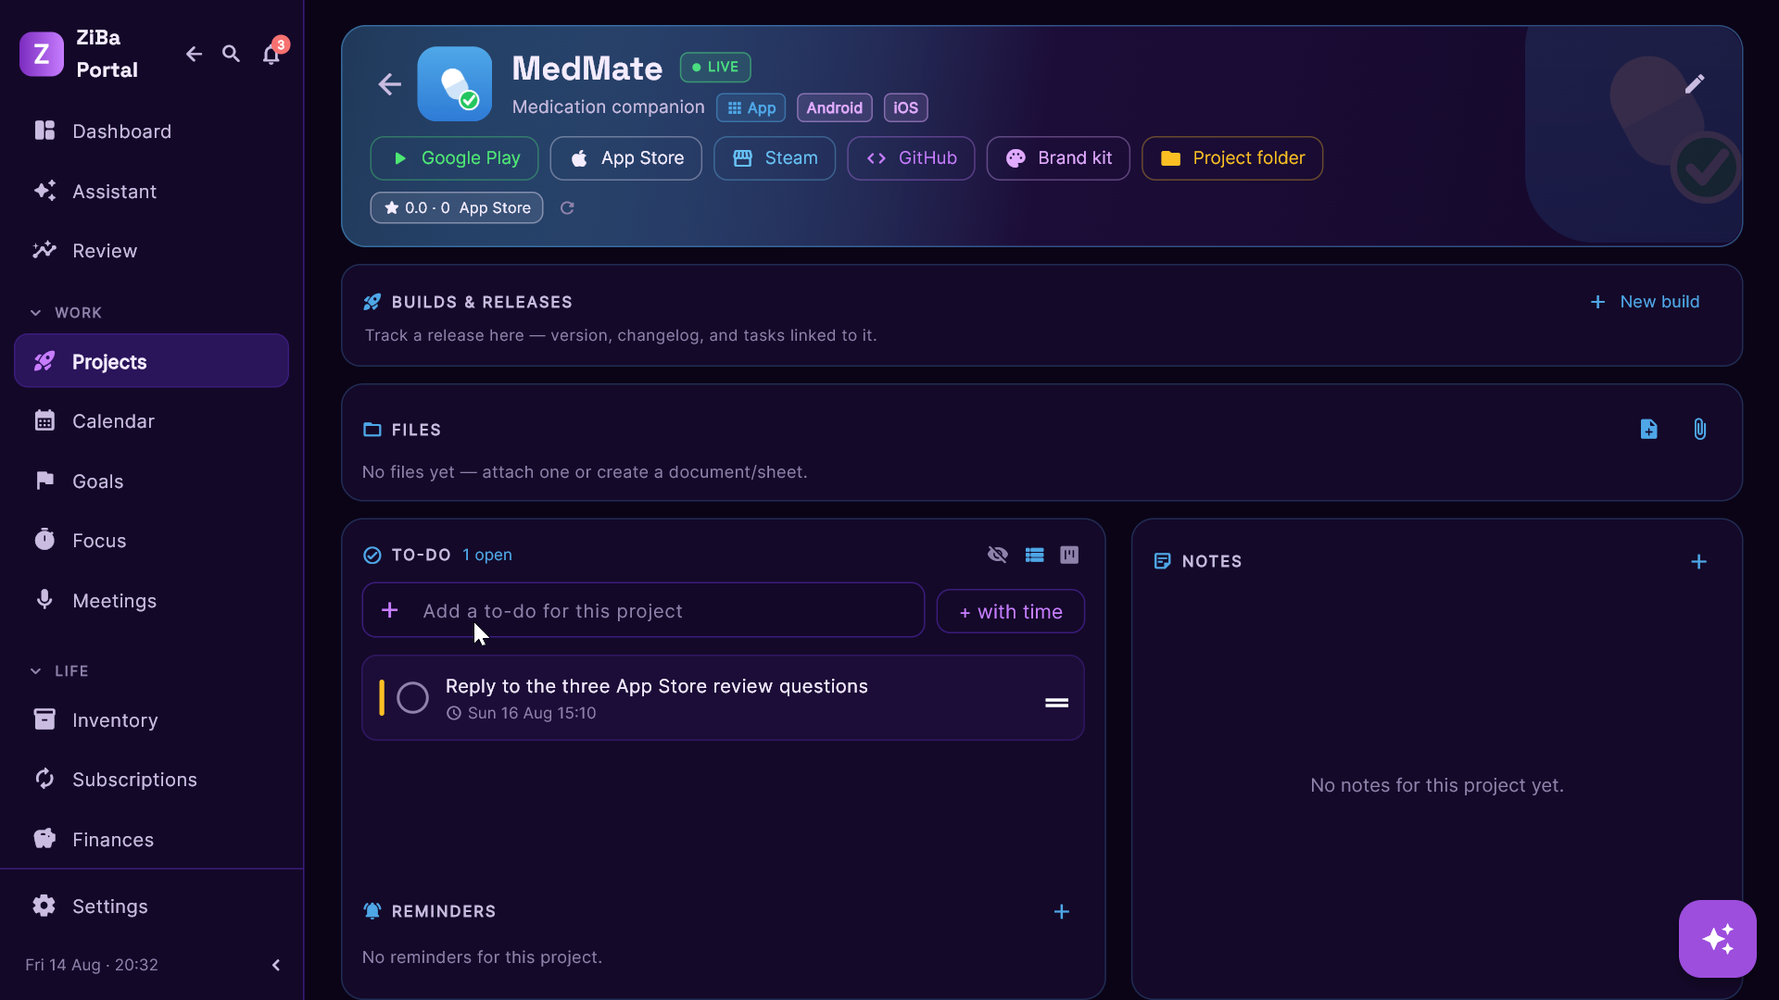Open Settings from the sidebar
The image size is (1779, 1000).
point(151,906)
